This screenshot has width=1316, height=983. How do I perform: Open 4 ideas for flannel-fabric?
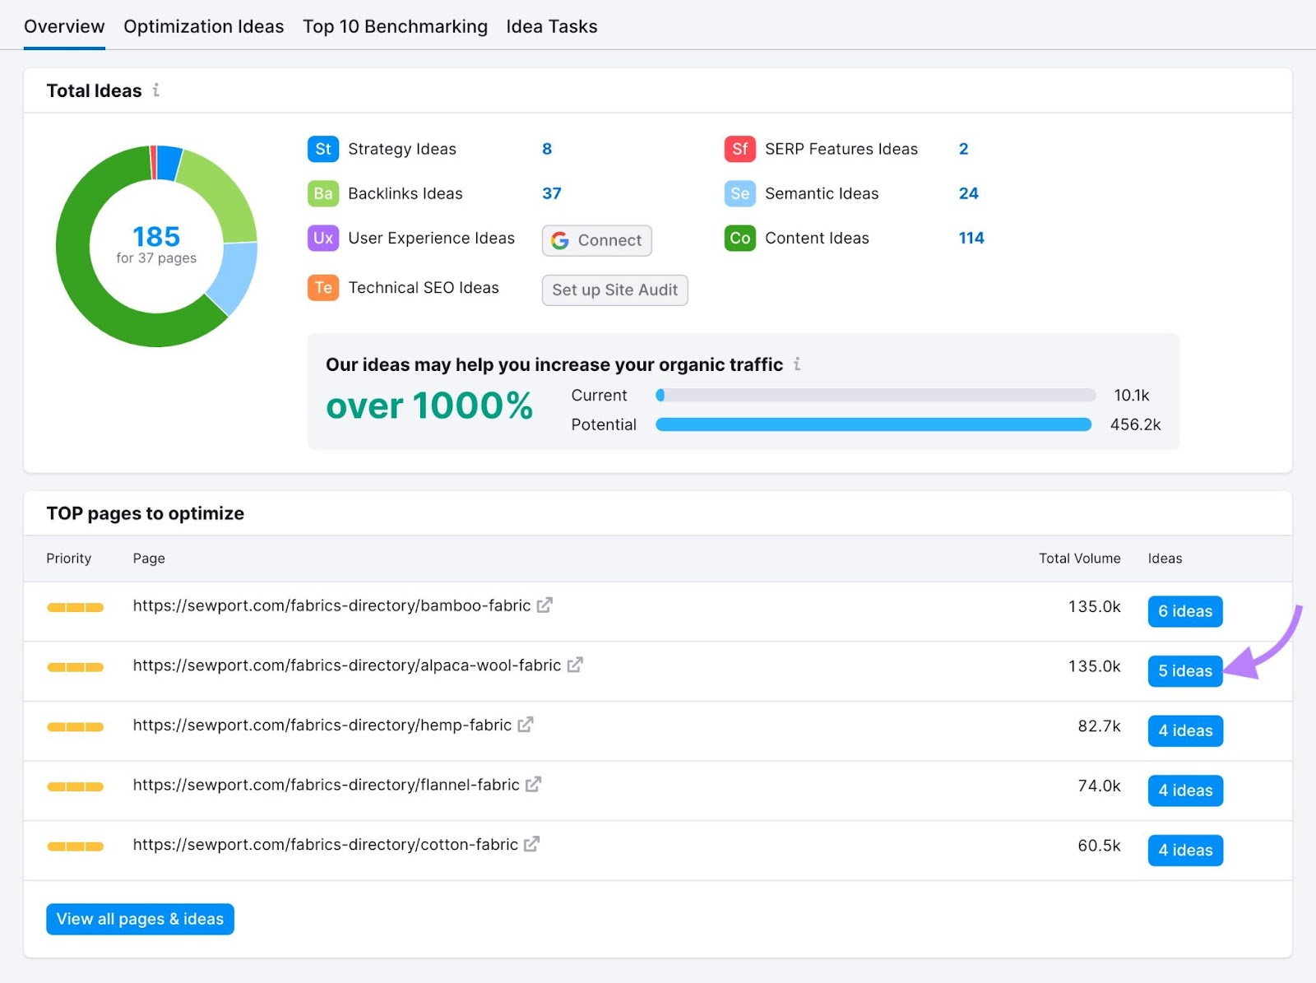click(1185, 791)
